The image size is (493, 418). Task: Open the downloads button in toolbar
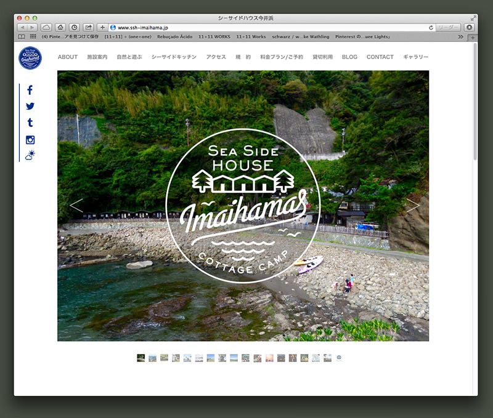pyautogui.click(x=470, y=27)
